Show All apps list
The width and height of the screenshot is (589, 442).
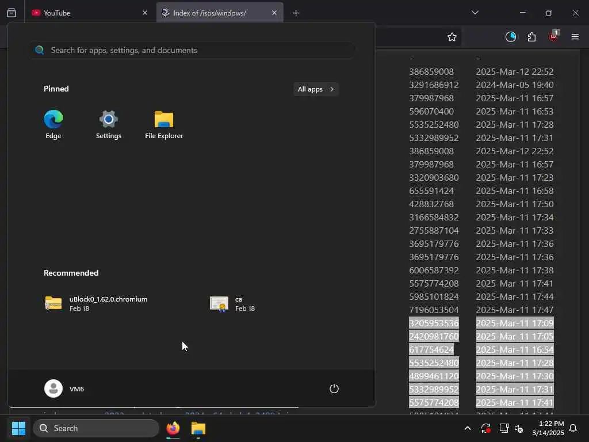[x=316, y=89]
